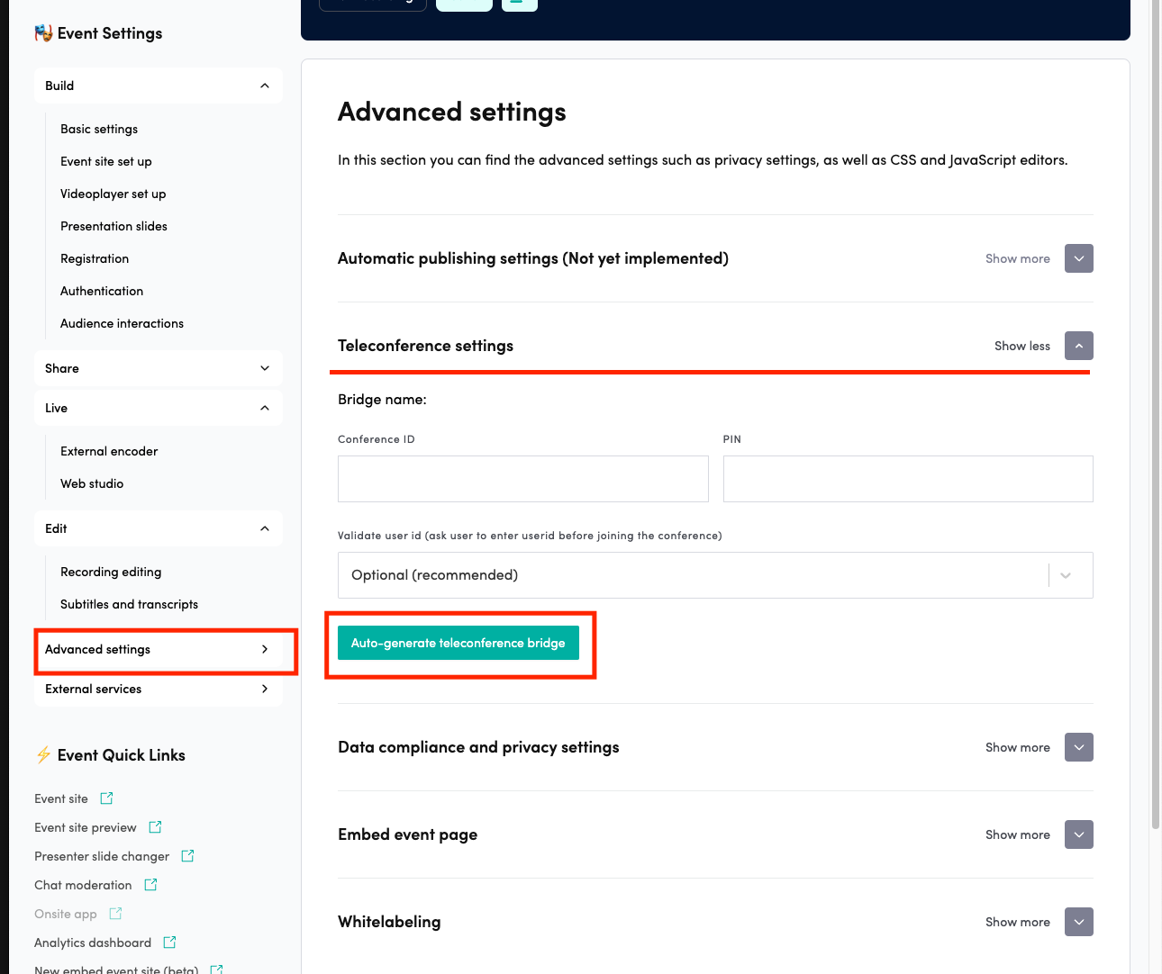
Task: Open Event site preview external icon
Action: [155, 827]
